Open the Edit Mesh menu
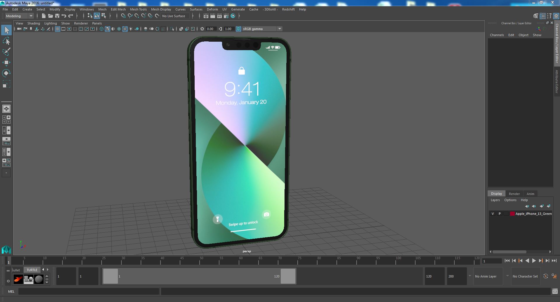 (x=118, y=9)
